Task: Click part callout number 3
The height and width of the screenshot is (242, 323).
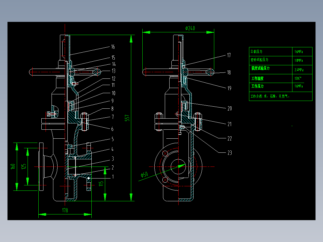Action: tap(113, 158)
